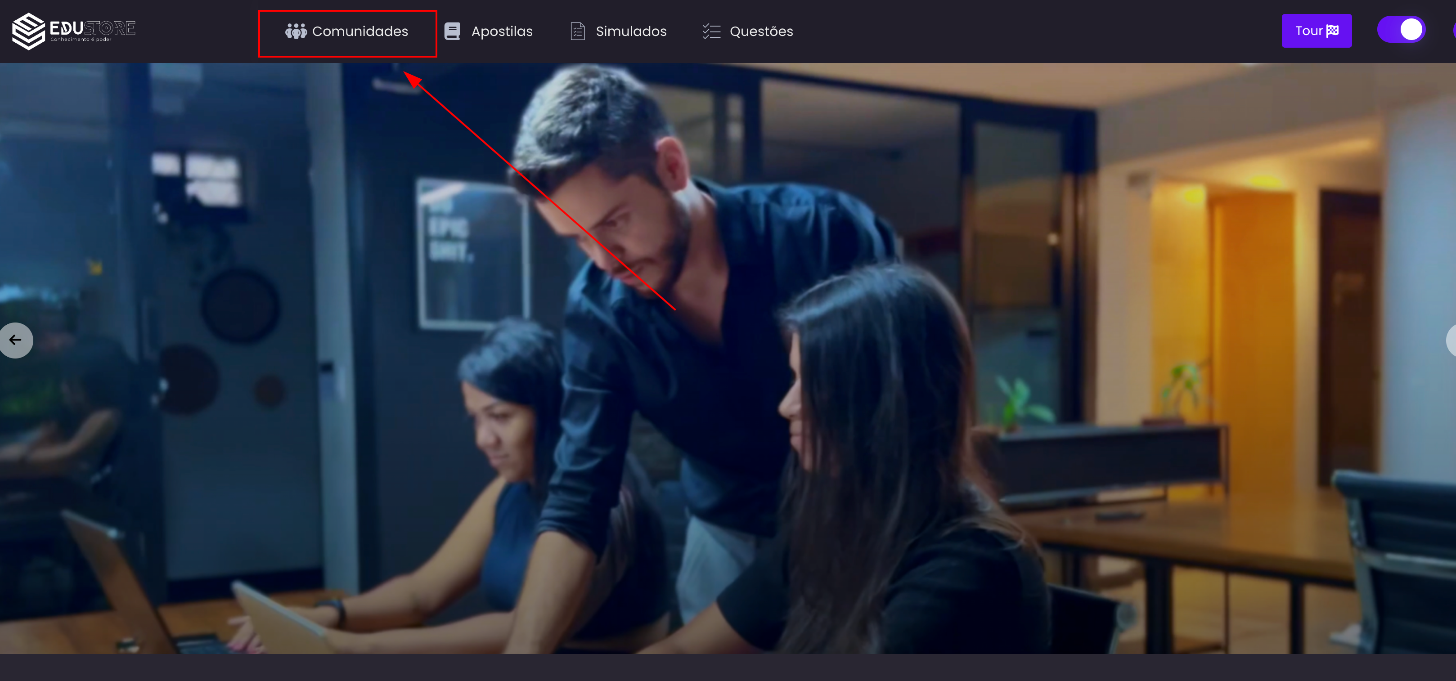
Task: Click the Apostilas book icon
Action: pyautogui.click(x=452, y=31)
